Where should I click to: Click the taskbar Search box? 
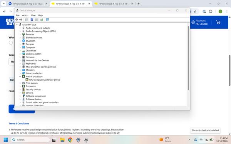coord(30,140)
